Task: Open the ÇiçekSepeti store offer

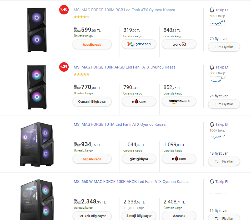Action: [139, 44]
